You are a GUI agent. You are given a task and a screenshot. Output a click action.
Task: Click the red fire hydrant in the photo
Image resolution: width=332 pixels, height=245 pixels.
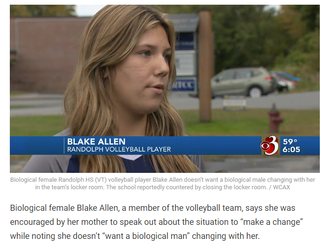(275, 119)
